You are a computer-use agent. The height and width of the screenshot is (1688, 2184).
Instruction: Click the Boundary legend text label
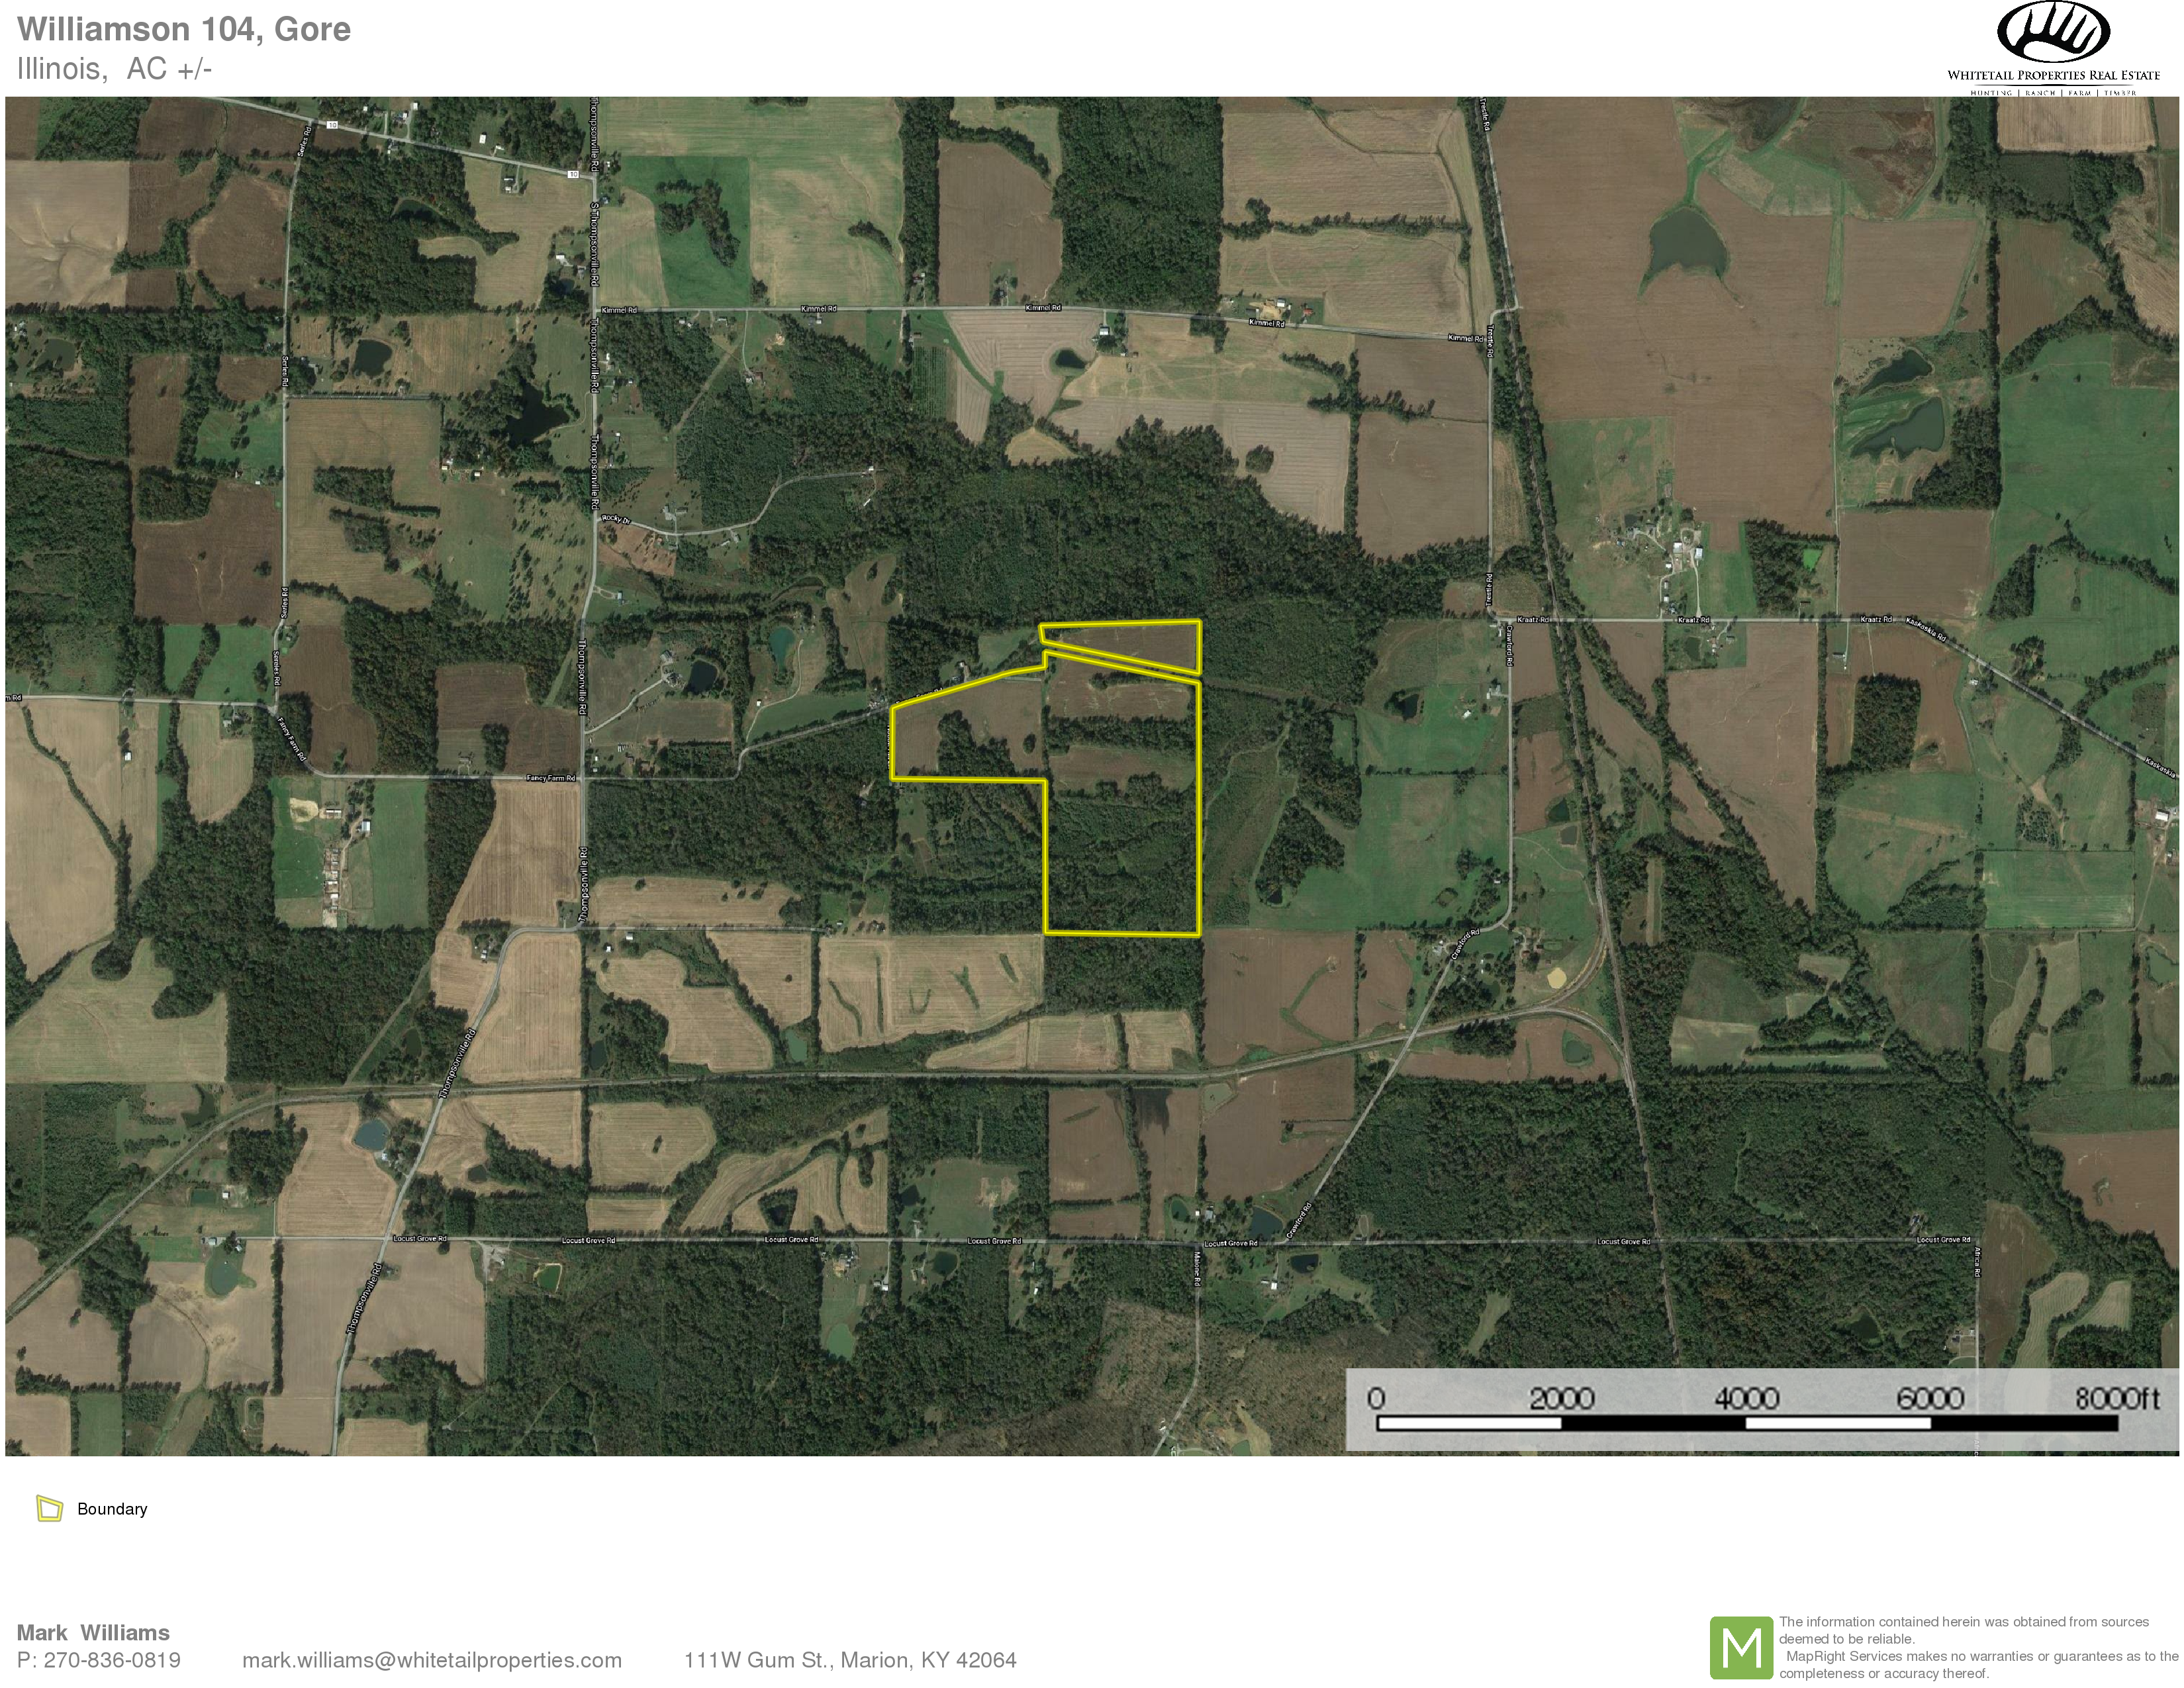pos(112,1509)
